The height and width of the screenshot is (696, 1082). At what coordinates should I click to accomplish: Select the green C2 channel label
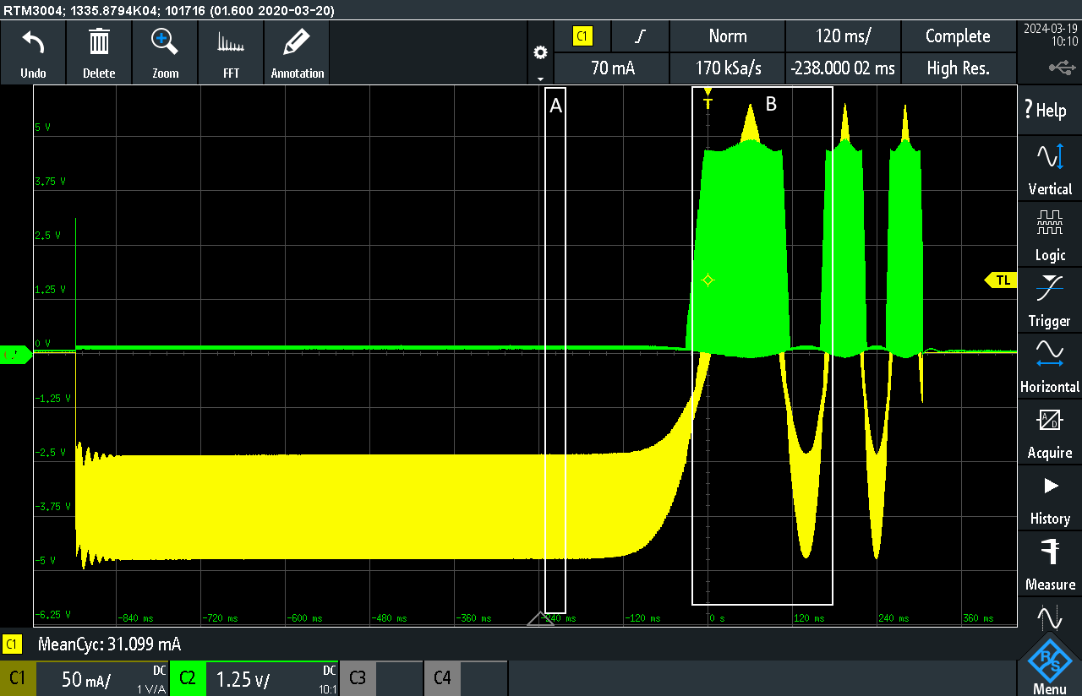[188, 677]
